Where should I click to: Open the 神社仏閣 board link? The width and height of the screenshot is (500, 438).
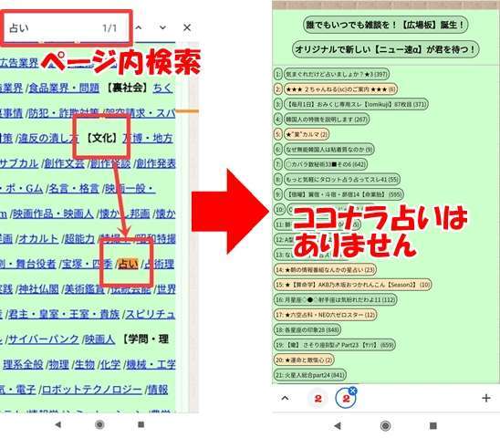point(38,289)
